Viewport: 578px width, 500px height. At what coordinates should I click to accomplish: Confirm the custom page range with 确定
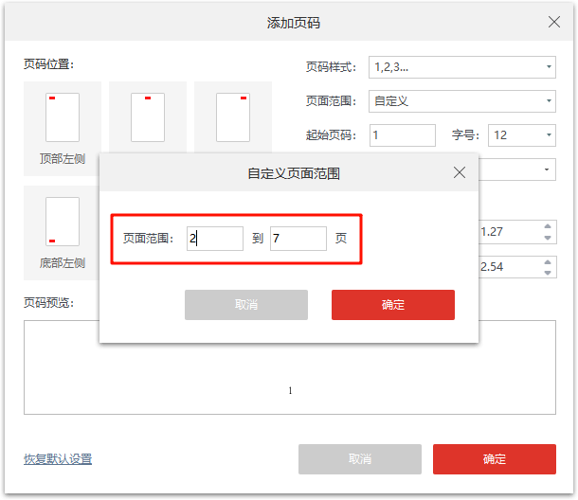(393, 305)
